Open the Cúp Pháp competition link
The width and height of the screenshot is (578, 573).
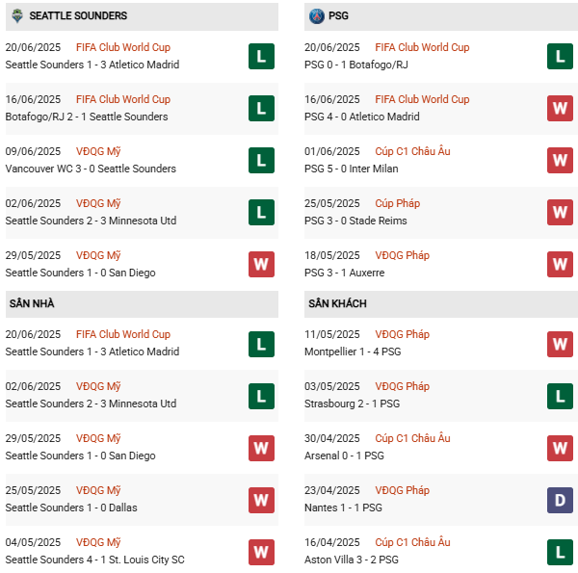397,203
